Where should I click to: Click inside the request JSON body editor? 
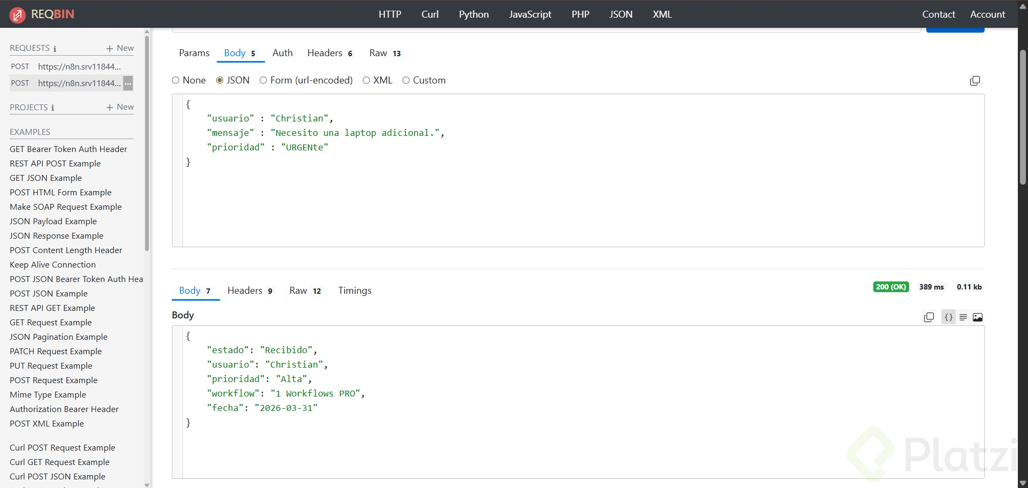535,203
